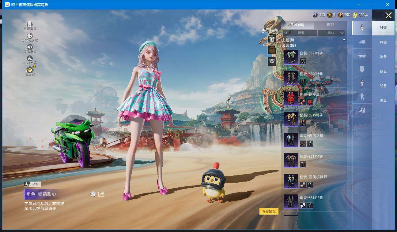Image resolution: width=397 pixels, height=232 pixels.
Task: Click the second small piece under 暴风机械师
Action: 310,185
